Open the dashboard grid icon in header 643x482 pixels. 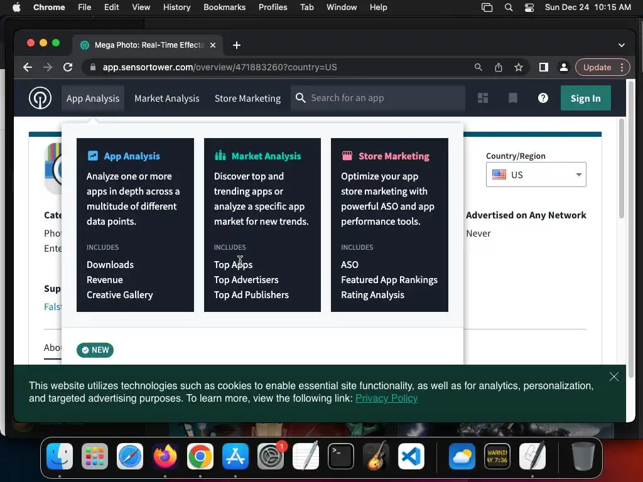483,98
